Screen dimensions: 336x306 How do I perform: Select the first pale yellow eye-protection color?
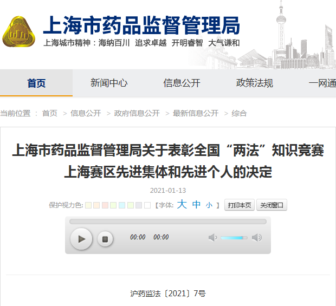point(88,205)
